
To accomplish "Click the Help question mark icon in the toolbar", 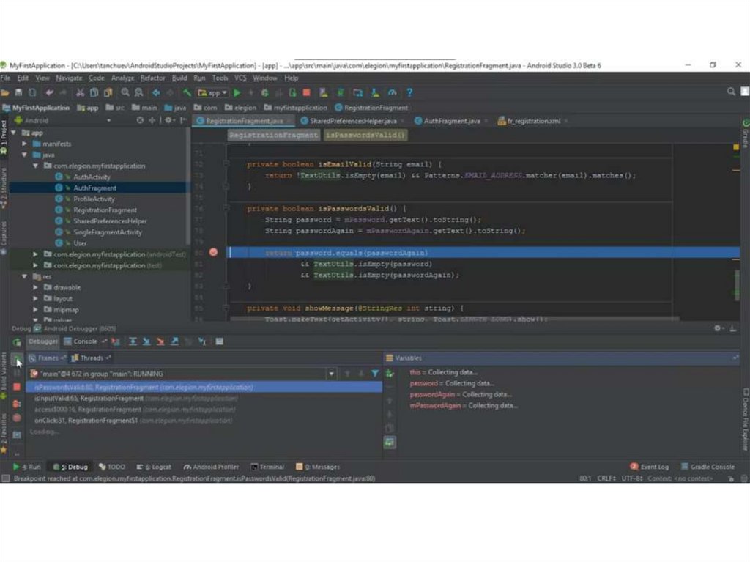I will (409, 93).
